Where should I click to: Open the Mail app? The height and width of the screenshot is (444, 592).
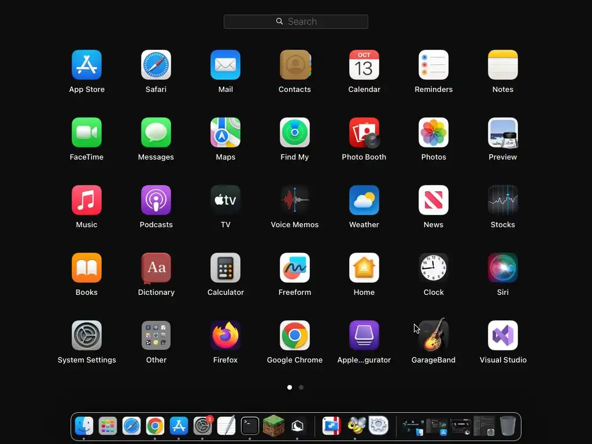coord(225,65)
